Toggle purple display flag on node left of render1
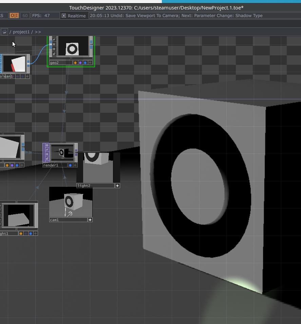Viewport: 301px width, 324px height. tap(12, 165)
